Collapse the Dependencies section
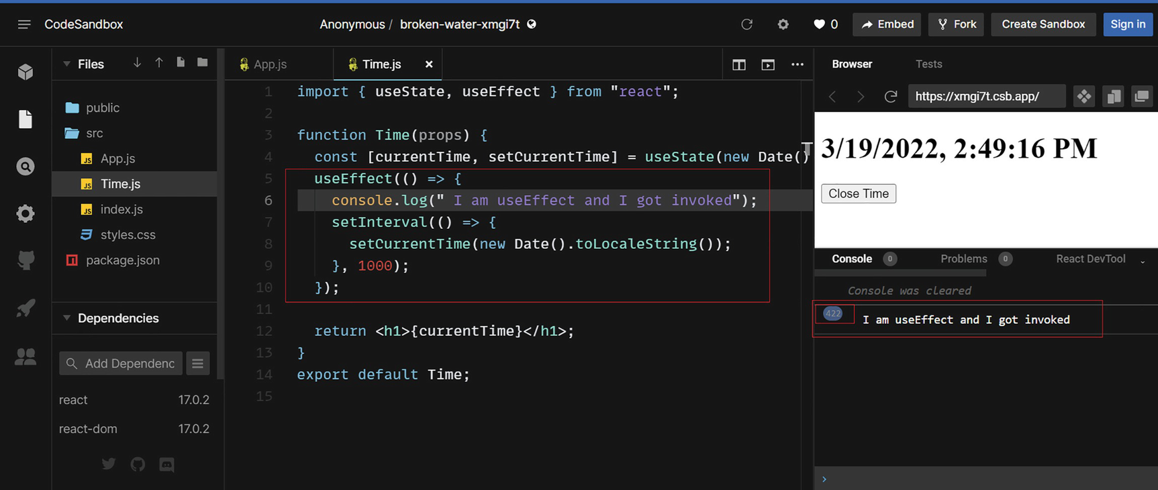This screenshot has width=1158, height=490. click(x=67, y=318)
